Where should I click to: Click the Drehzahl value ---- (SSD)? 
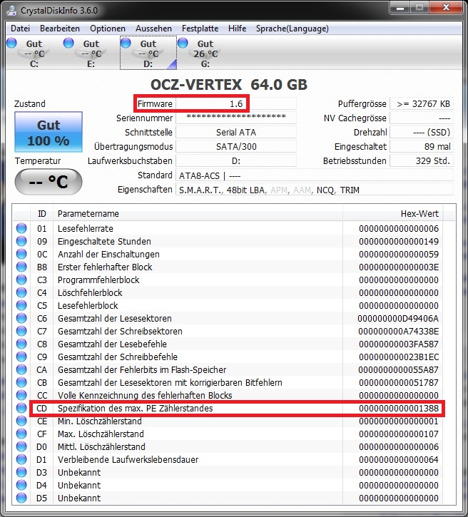coord(422,132)
